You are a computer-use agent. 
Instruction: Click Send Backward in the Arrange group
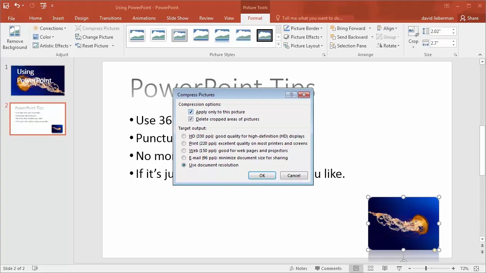point(348,37)
